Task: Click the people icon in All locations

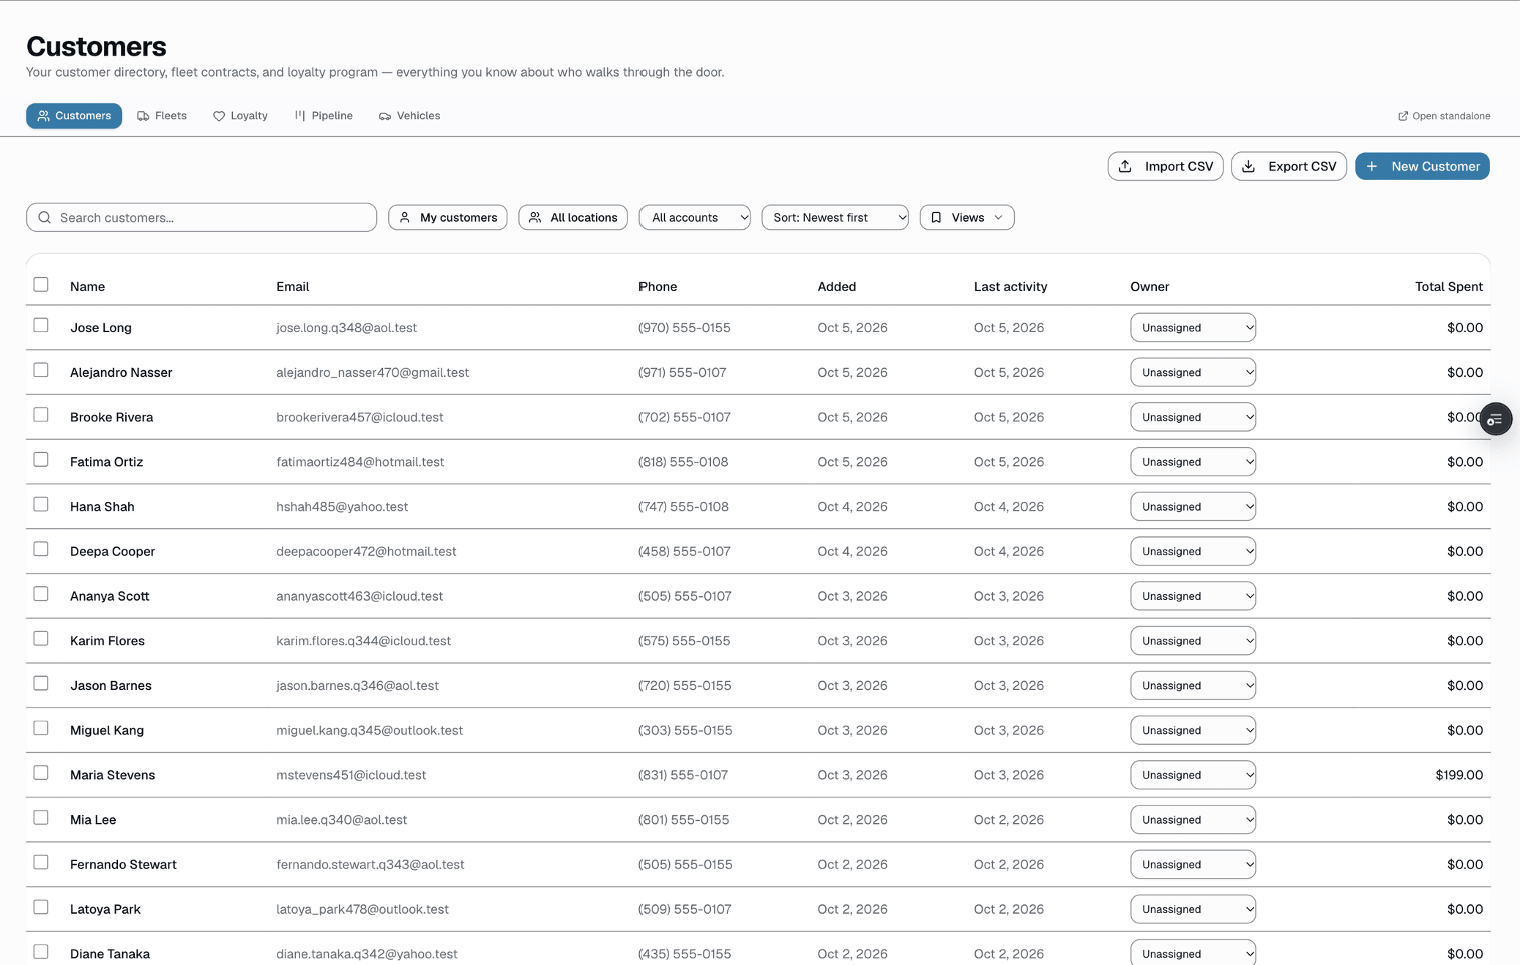Action: [x=535, y=217]
